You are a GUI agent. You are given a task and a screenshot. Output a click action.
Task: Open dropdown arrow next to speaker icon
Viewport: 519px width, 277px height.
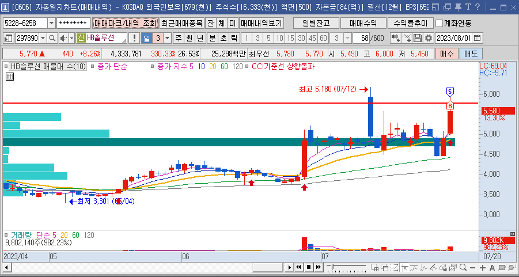(71, 39)
